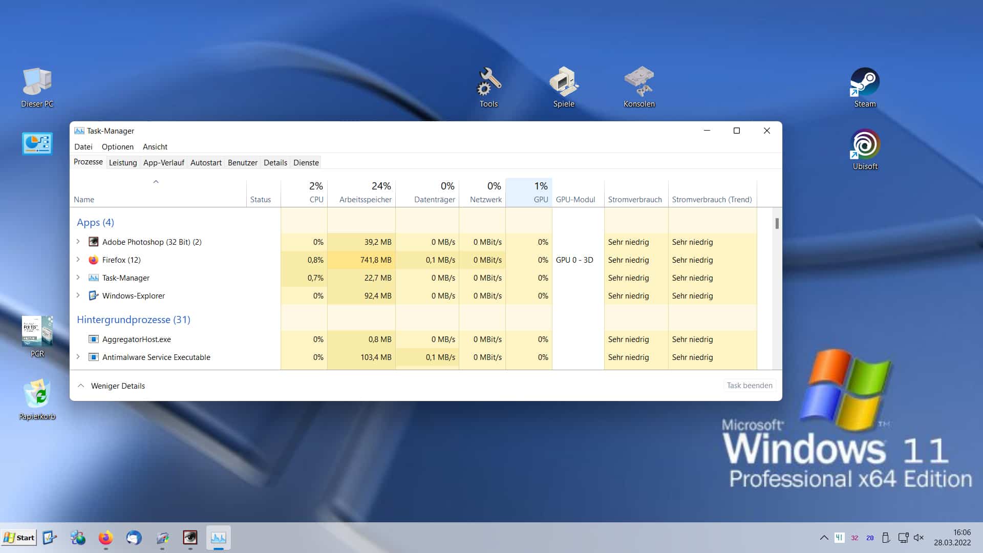The width and height of the screenshot is (983, 553).
Task: Sort by Stromverbrauch (Trend) column header
Action: tap(713, 193)
